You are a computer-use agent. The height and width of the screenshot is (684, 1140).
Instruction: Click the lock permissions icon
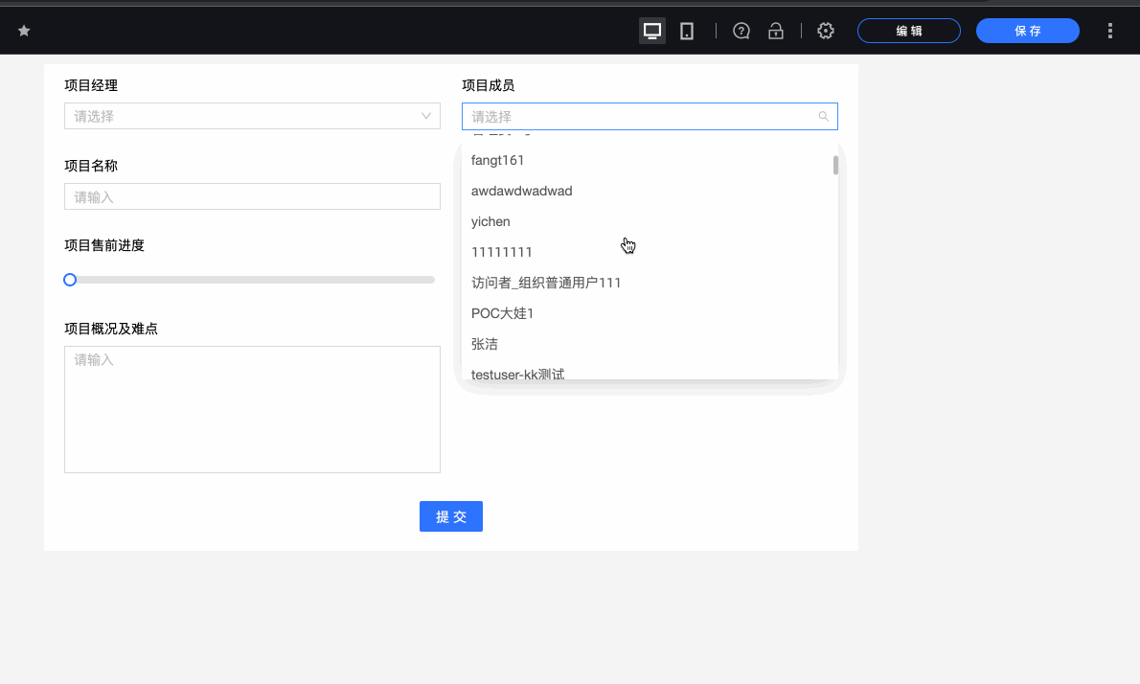[776, 31]
